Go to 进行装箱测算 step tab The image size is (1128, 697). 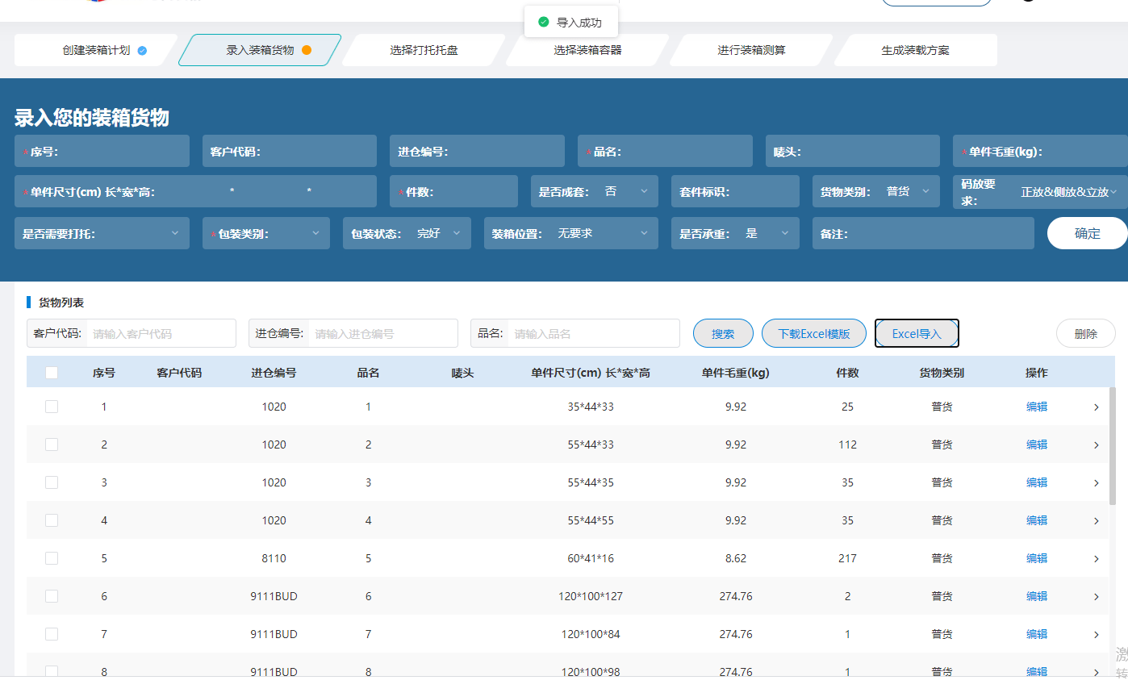tap(751, 50)
